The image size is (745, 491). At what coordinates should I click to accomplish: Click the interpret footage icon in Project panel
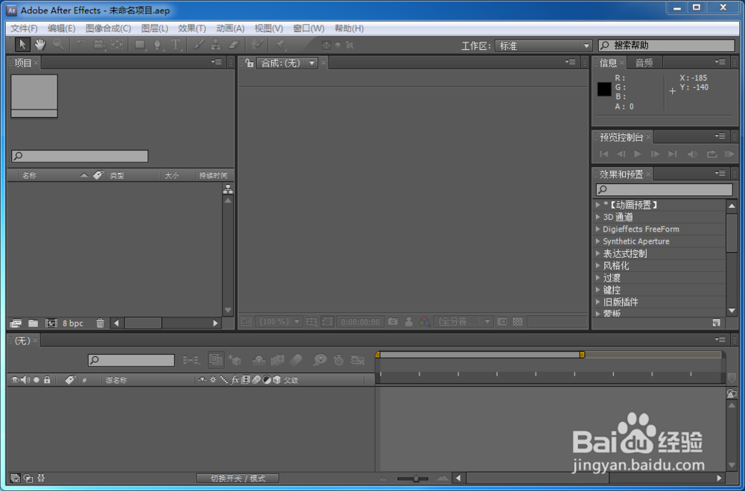tap(15, 323)
